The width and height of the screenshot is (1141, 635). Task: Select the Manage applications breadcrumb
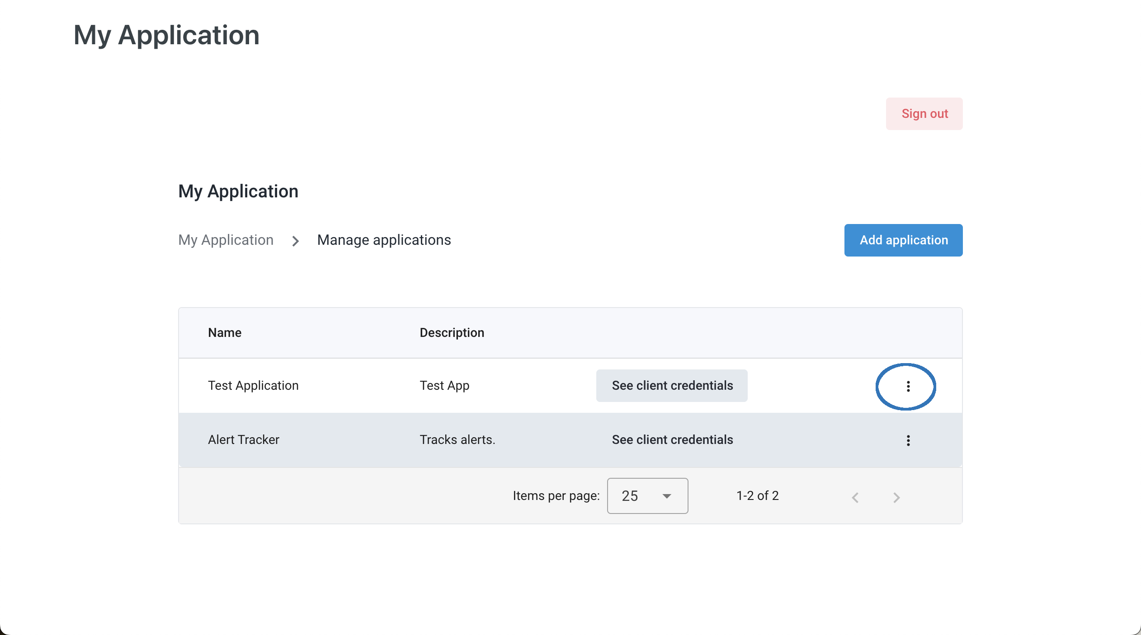pos(384,240)
